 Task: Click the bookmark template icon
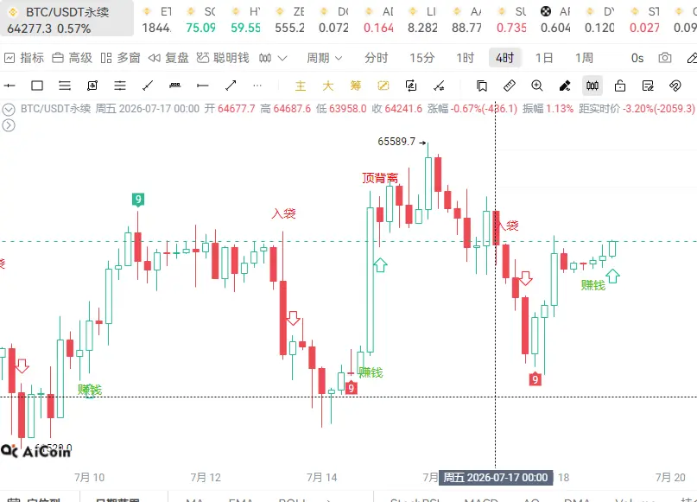481,86
